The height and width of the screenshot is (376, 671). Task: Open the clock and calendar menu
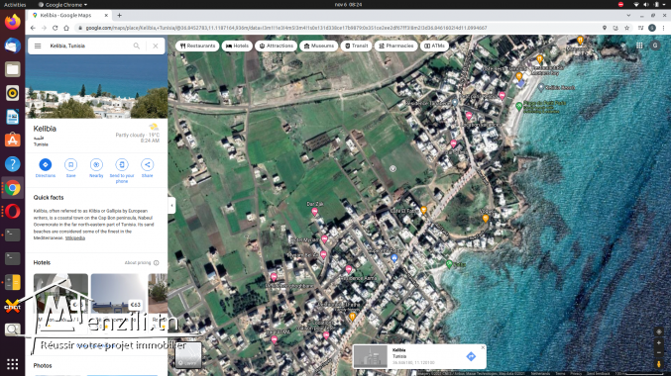tap(348, 5)
